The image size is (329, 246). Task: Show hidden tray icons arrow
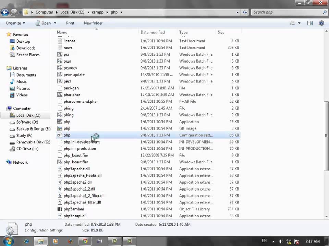[x=273, y=242]
